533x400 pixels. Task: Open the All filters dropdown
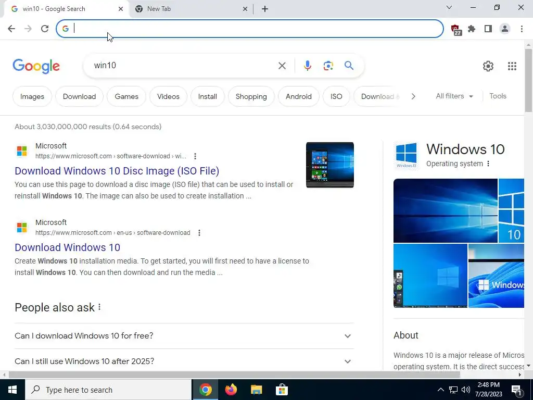(x=454, y=96)
